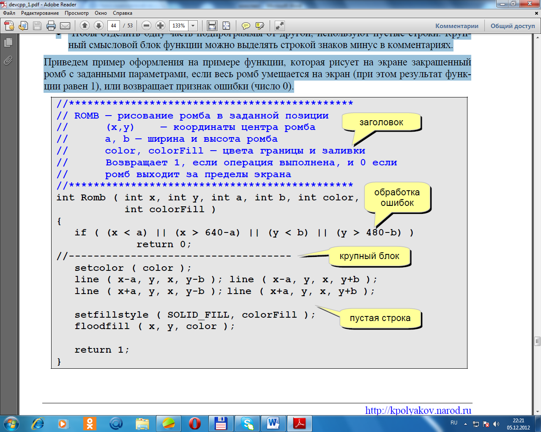Click the Print file icon
541x432 pixels.
51,26
